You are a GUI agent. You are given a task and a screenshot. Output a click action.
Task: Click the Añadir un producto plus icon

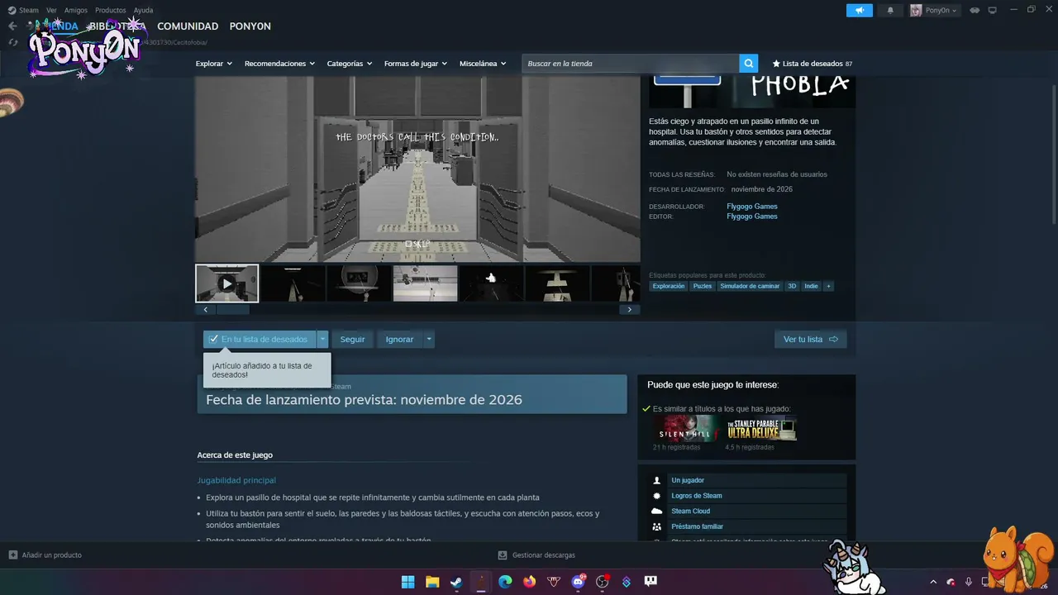pos(12,555)
